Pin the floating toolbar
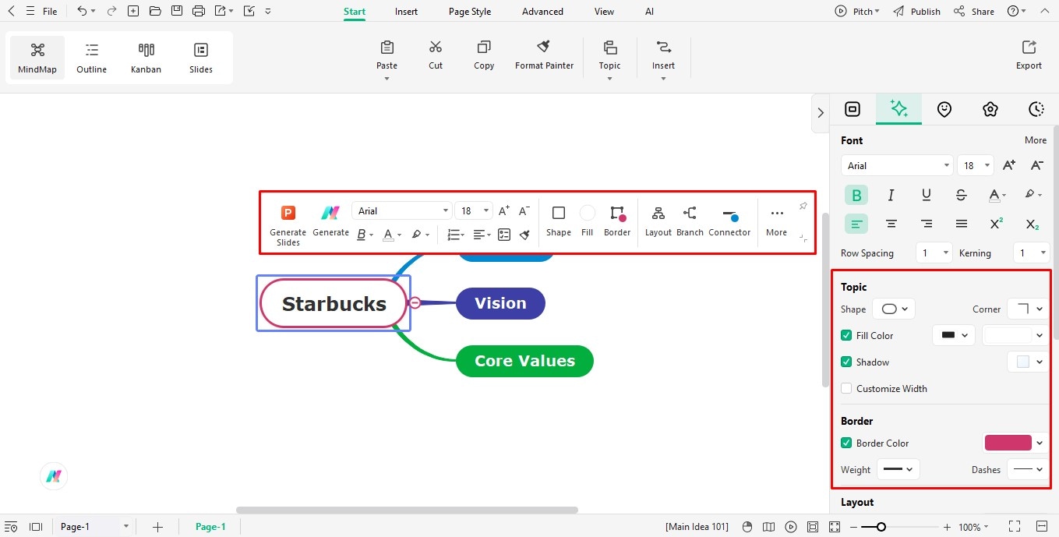This screenshot has height=537, width=1059. (803, 207)
